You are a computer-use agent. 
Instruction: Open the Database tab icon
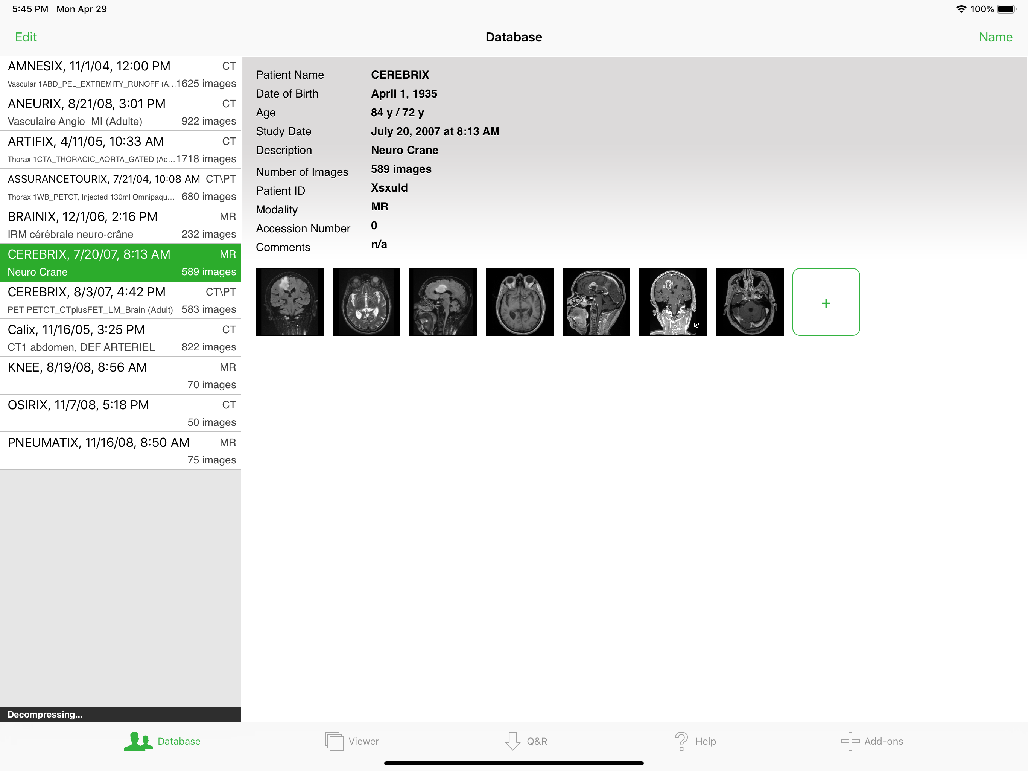138,741
